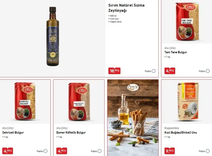This screenshot has height=156, width=212.
Task: Click the 4,95 price tag for Tam Tane Bulgur
Action: pos(170,71)
